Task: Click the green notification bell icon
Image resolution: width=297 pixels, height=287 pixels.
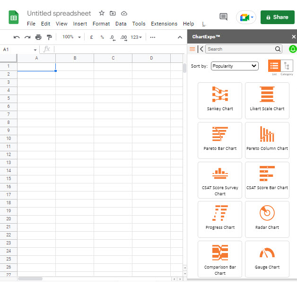Action: tap(293, 49)
